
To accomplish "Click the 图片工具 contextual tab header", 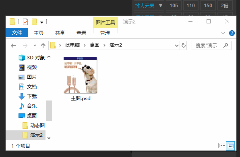I will click(106, 23).
